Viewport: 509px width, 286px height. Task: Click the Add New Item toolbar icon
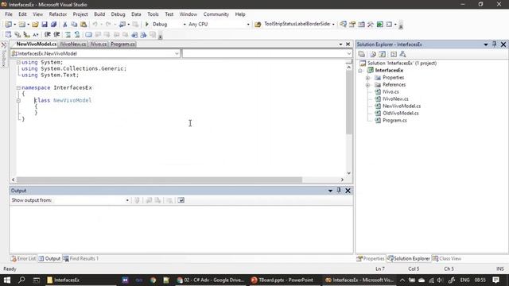[21, 25]
